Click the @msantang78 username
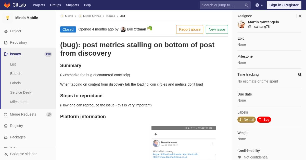Screen dimensions: 306x160 click(x=259, y=27)
